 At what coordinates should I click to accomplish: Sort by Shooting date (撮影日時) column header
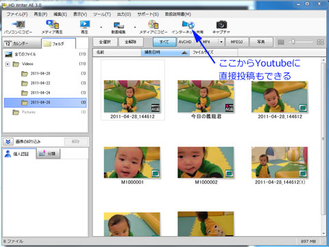(x=165, y=53)
